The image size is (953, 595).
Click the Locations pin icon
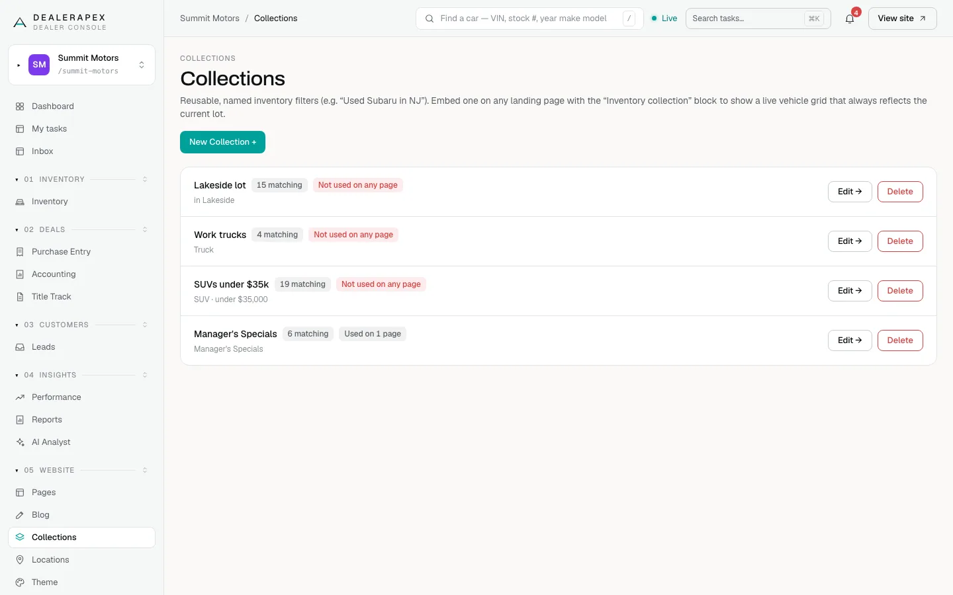click(x=20, y=560)
